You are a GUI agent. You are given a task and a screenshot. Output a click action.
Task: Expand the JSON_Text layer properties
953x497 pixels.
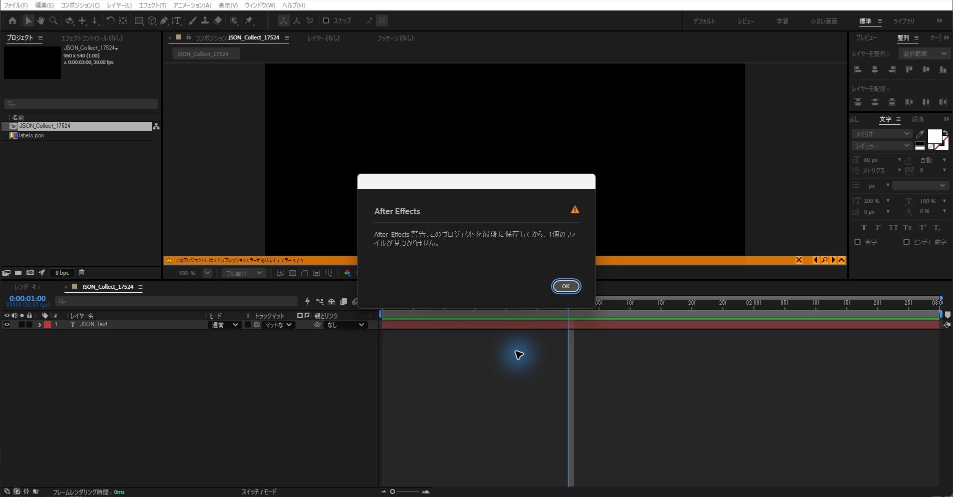[39, 325]
